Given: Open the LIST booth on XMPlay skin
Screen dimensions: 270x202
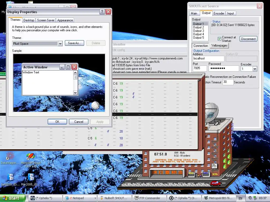Looking at the screenshot, I should point(206,174).
